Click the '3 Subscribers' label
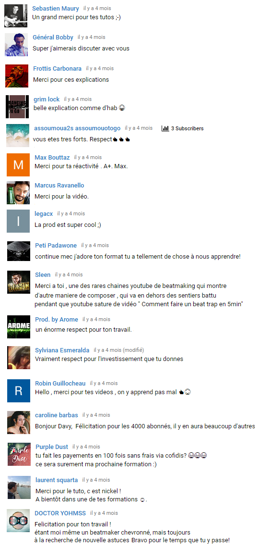 tap(187, 129)
